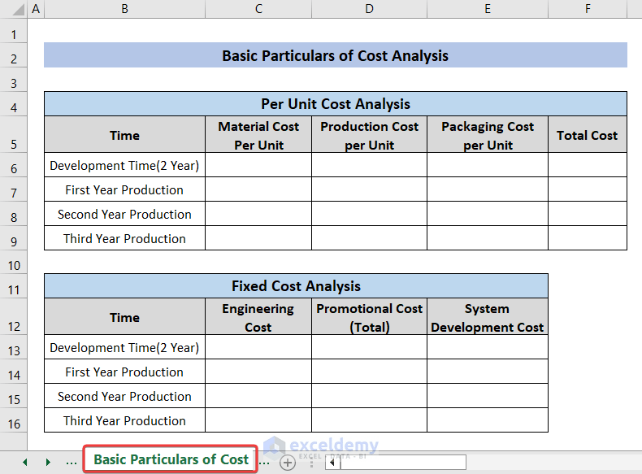Click empty Promotional Cost cell in row 14
Image resolution: width=642 pixels, height=474 pixels.
(x=369, y=372)
